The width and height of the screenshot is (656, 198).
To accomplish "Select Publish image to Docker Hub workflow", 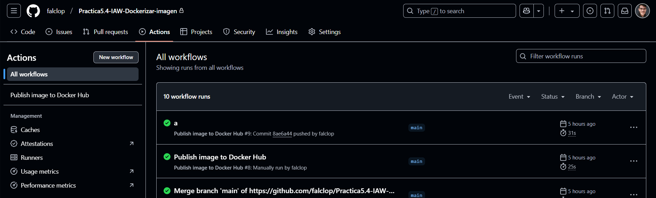I will (50, 95).
